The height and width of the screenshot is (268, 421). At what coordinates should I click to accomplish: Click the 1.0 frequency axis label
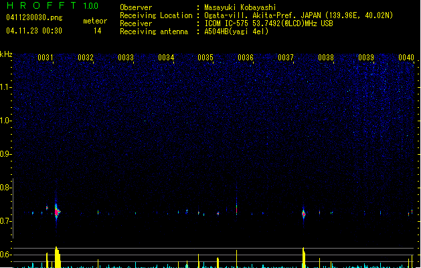6,121
